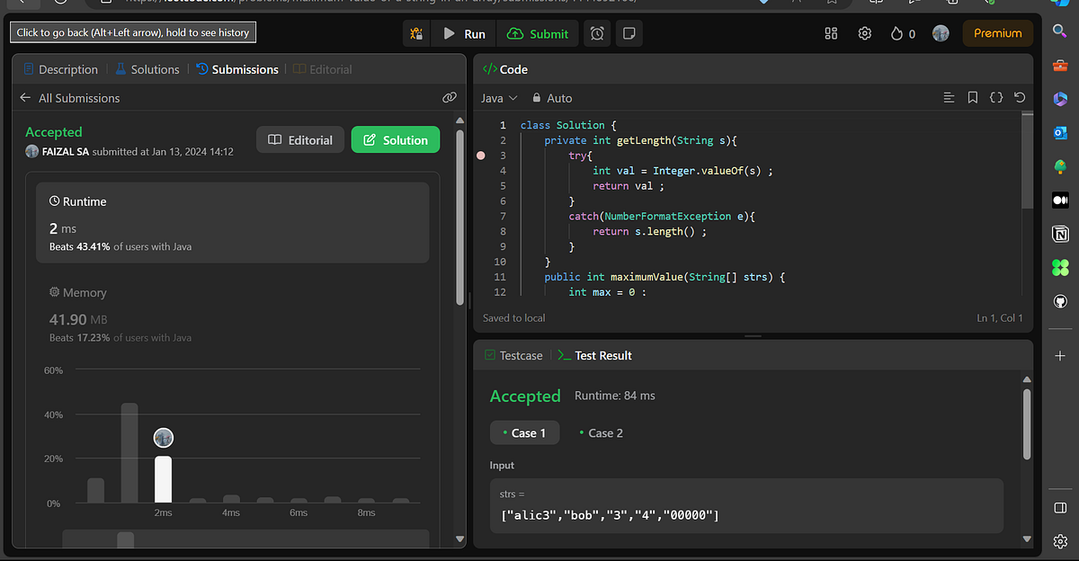The height and width of the screenshot is (561, 1079).
Task: Copy submission link icon
Action: [x=450, y=97]
